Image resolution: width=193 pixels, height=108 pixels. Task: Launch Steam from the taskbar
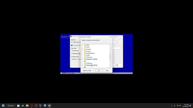(23, 106)
